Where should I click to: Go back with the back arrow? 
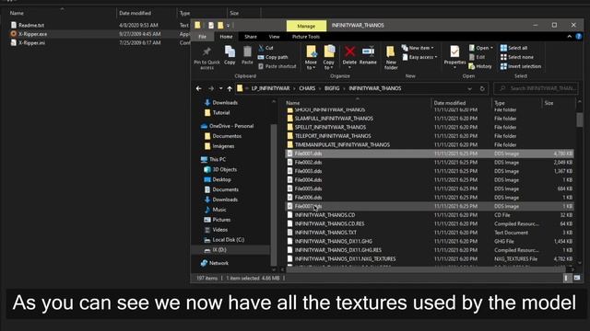click(199, 88)
